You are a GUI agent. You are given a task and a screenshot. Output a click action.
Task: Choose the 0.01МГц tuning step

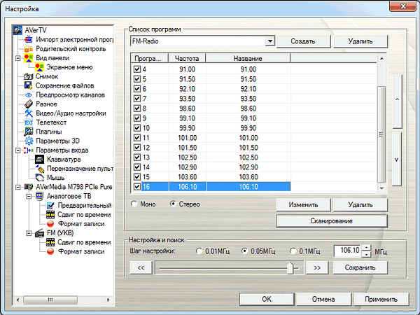pyautogui.click(x=199, y=251)
